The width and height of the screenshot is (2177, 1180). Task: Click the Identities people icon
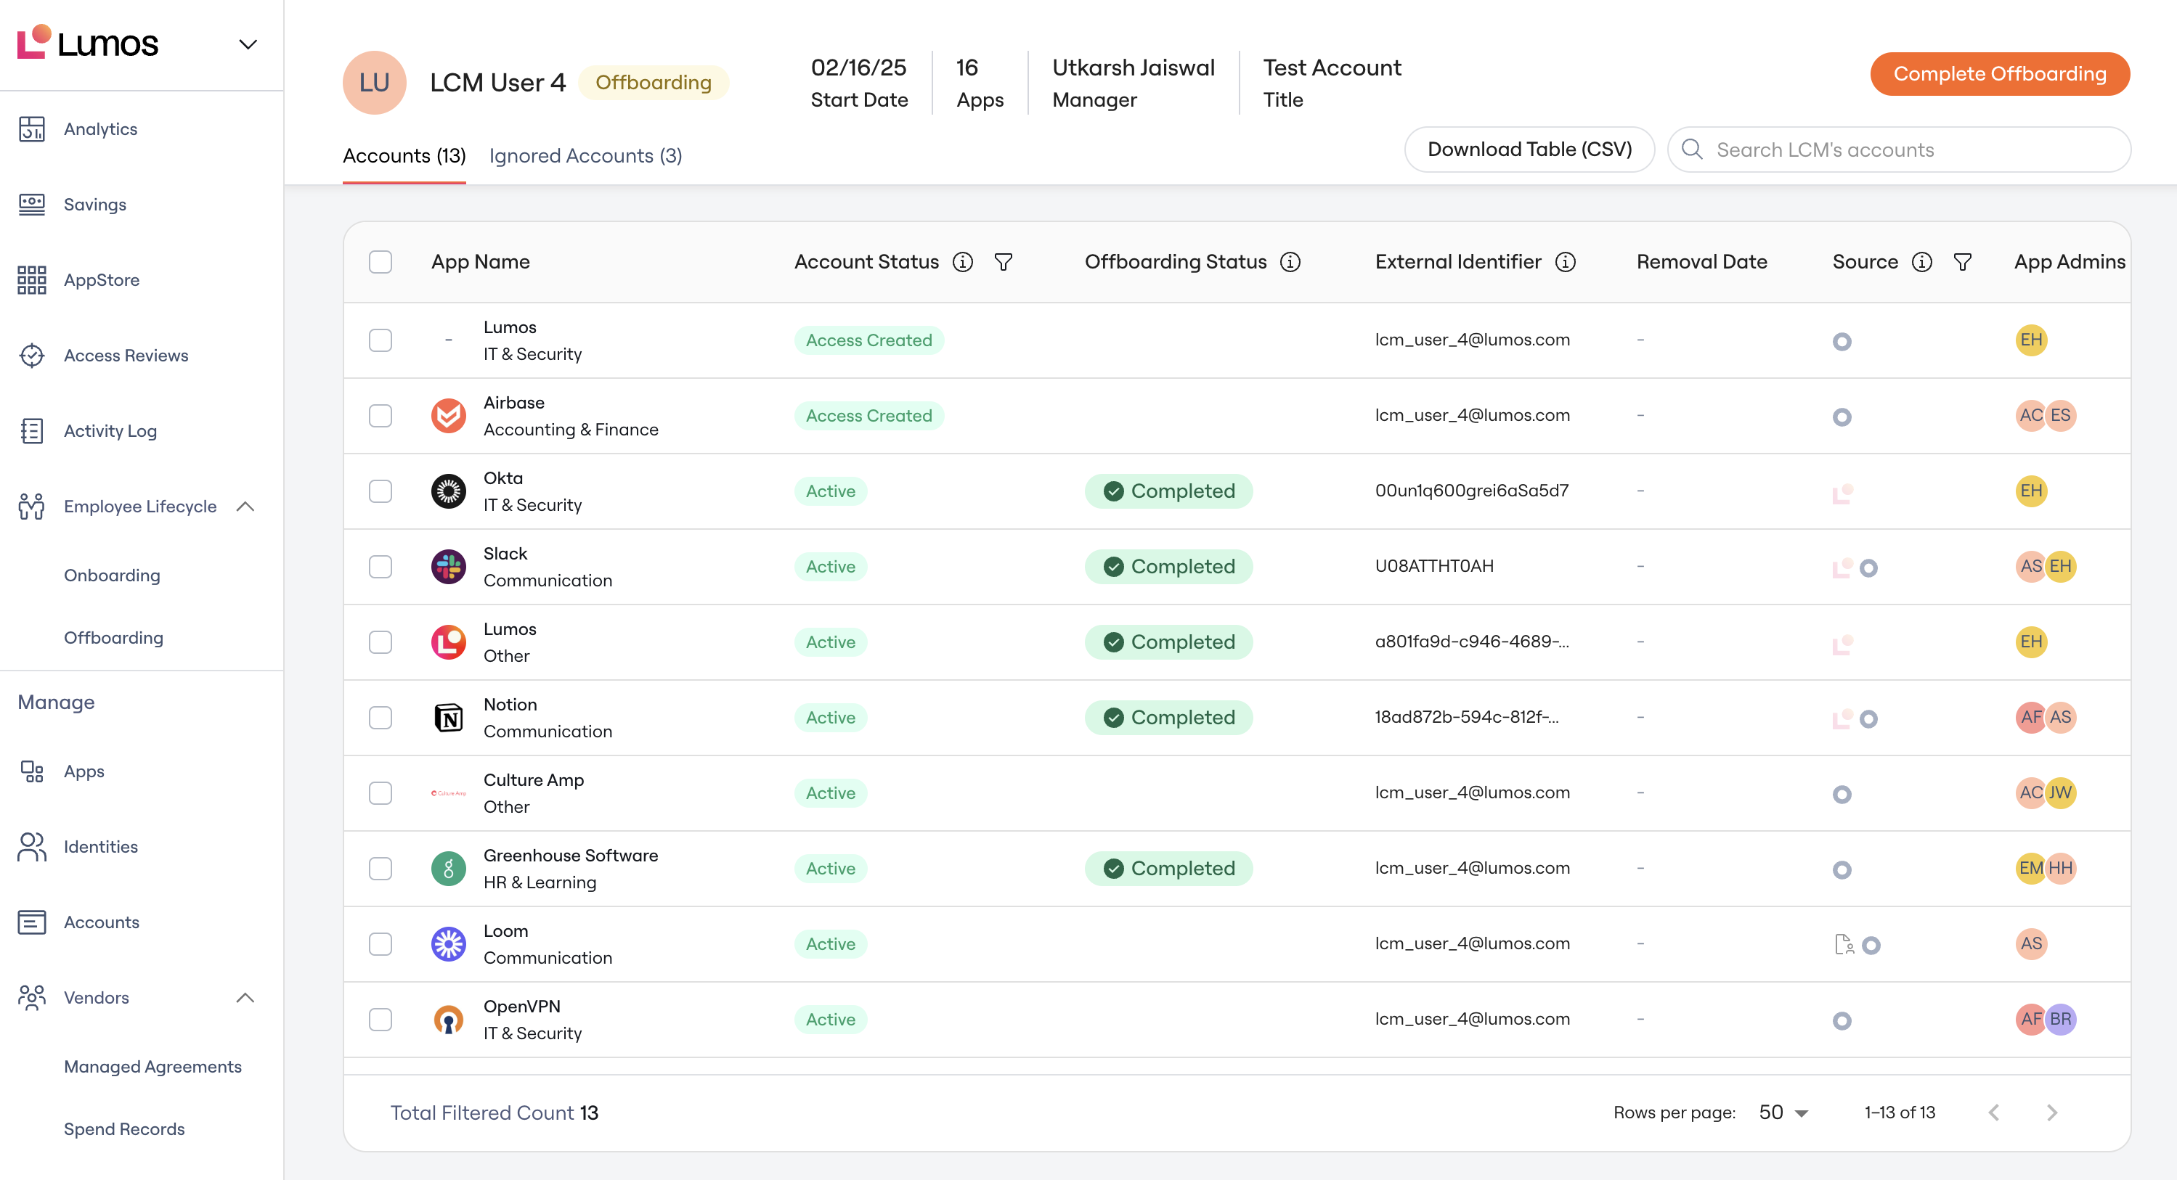coord(31,846)
